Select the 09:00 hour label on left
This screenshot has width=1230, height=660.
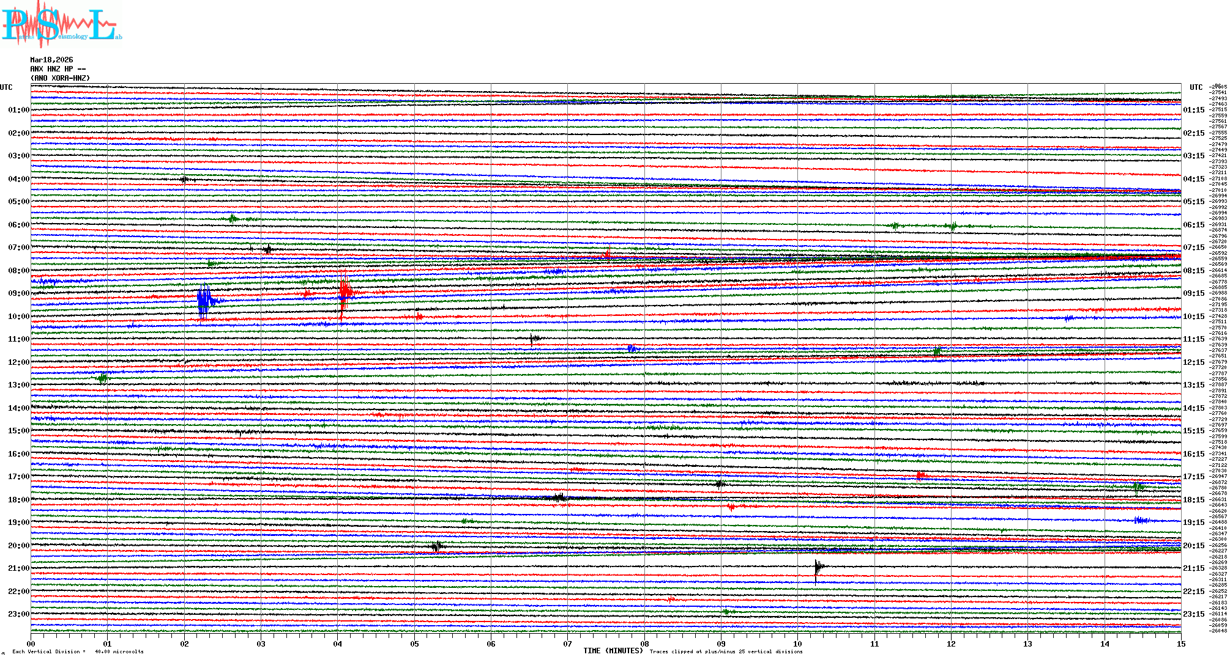18,293
